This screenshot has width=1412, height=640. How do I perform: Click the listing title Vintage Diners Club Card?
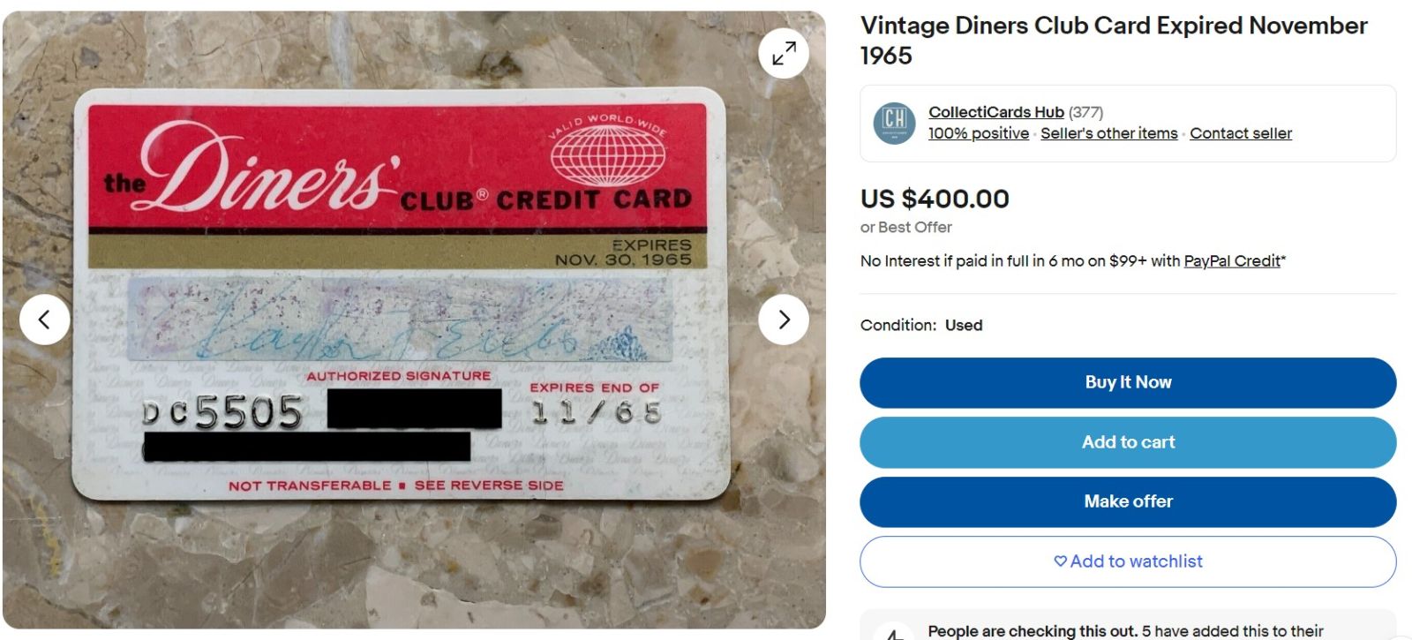click(x=1114, y=41)
